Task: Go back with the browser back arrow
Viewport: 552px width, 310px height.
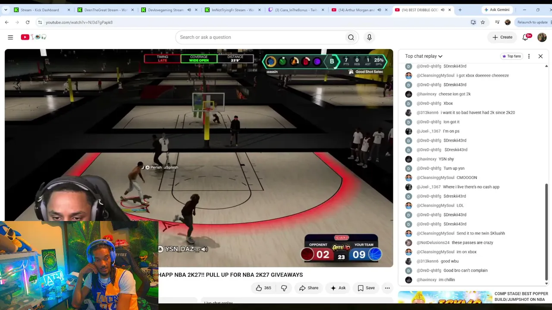Action: click(x=6, y=22)
